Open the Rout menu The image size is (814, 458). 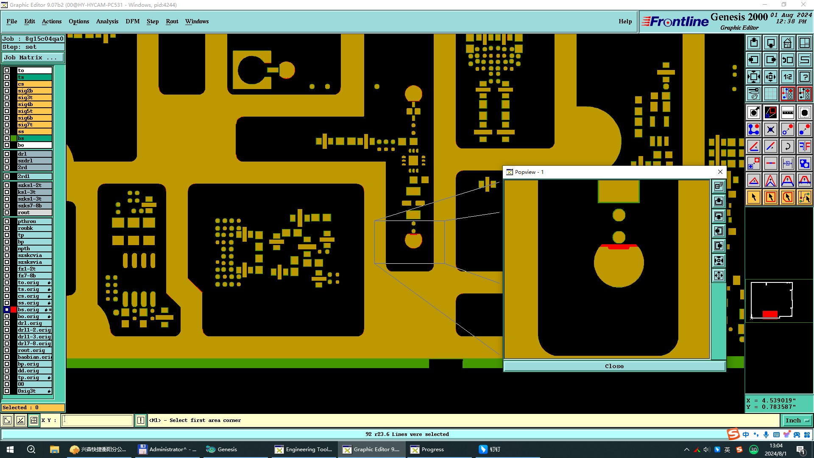tap(172, 21)
